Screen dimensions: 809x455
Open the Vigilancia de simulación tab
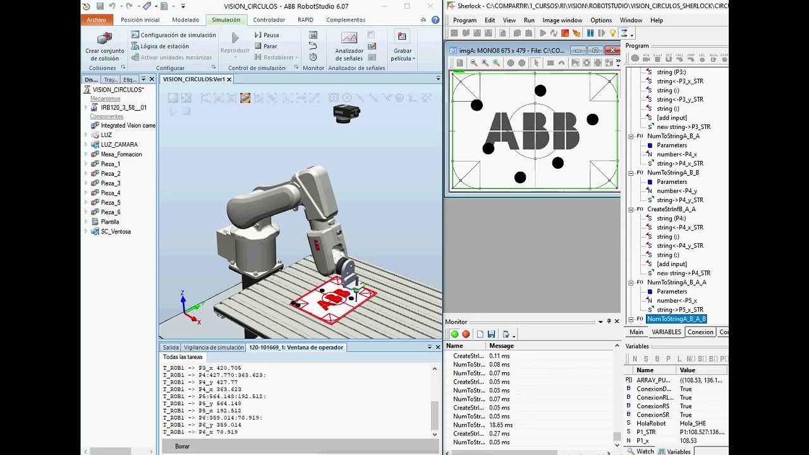point(214,347)
